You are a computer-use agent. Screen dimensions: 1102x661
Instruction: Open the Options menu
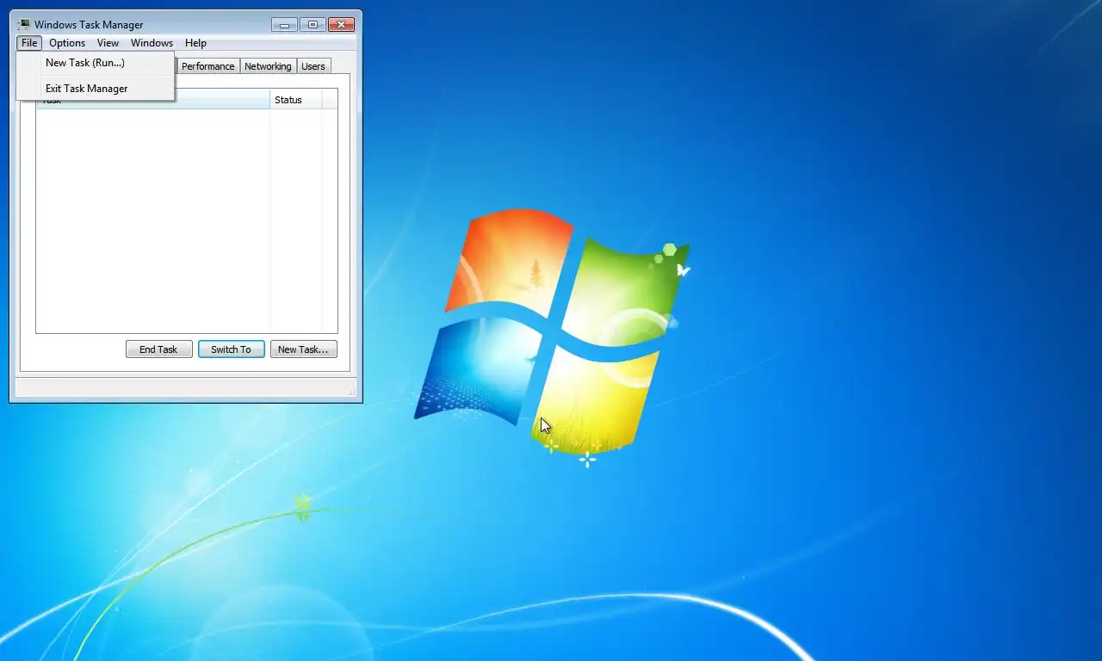point(67,43)
